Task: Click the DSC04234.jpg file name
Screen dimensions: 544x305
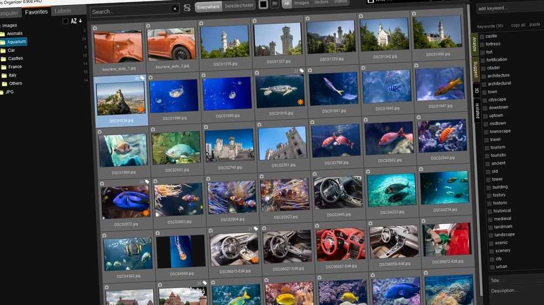Action: pos(445,210)
